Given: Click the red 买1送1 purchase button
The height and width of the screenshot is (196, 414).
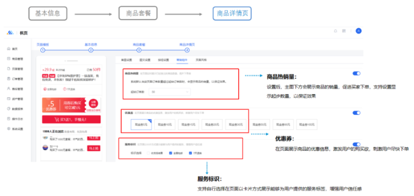Looking at the screenshot, I should pos(71,119).
